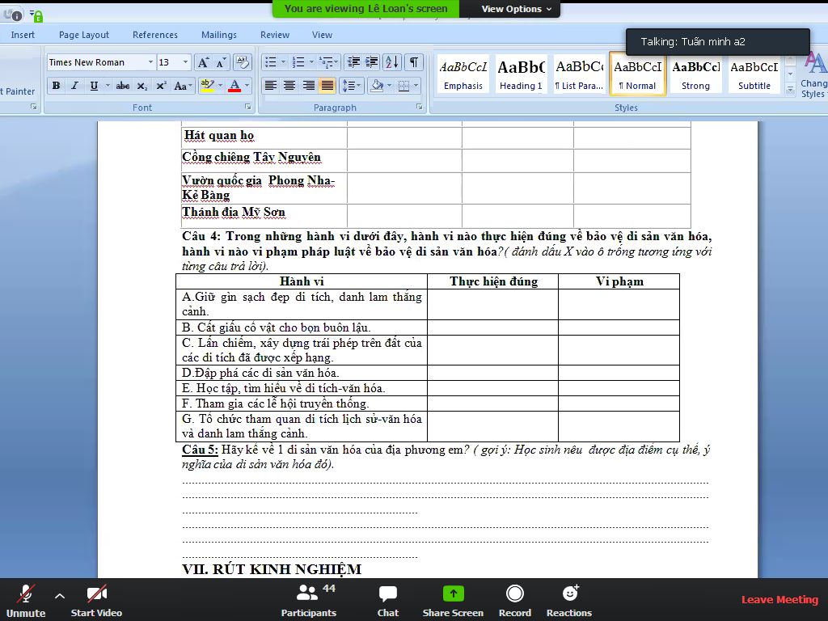Open multilevel list menu
This screenshot has height=621, width=828.
tap(327, 62)
